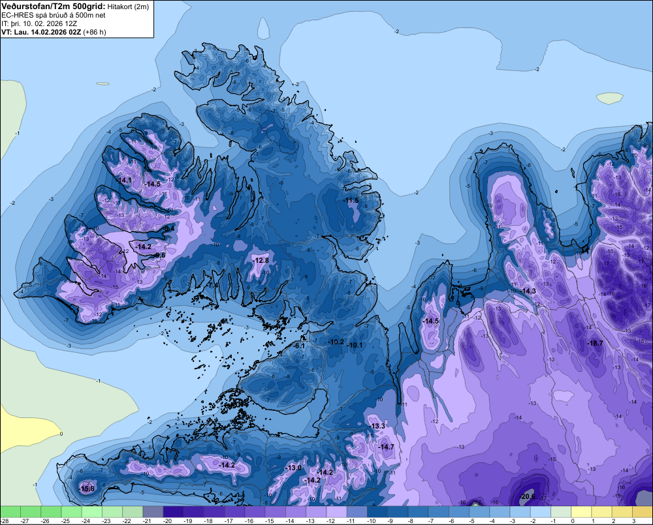
Task: Click the -14.1 temperature label
Action: tap(124, 180)
